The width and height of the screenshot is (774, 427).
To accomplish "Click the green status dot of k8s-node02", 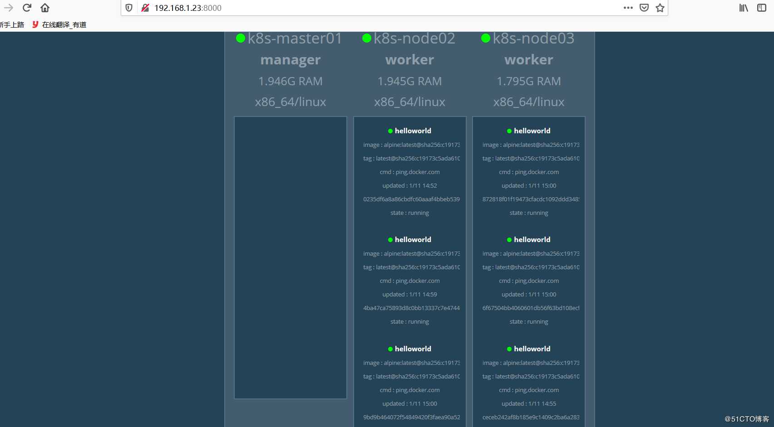I will coord(367,39).
